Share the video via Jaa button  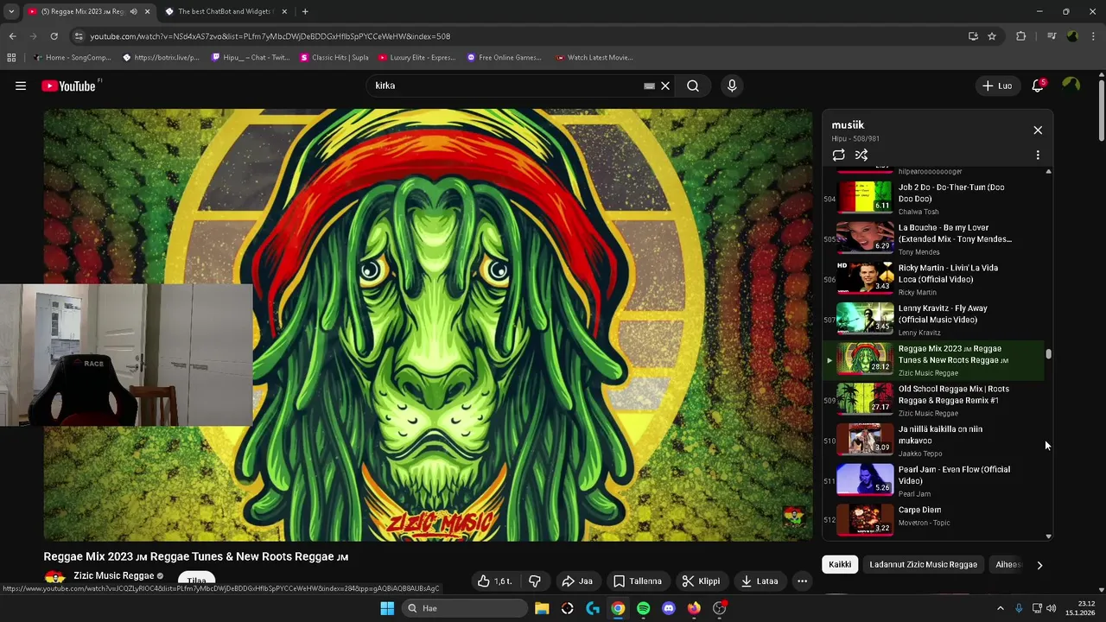[x=577, y=581]
